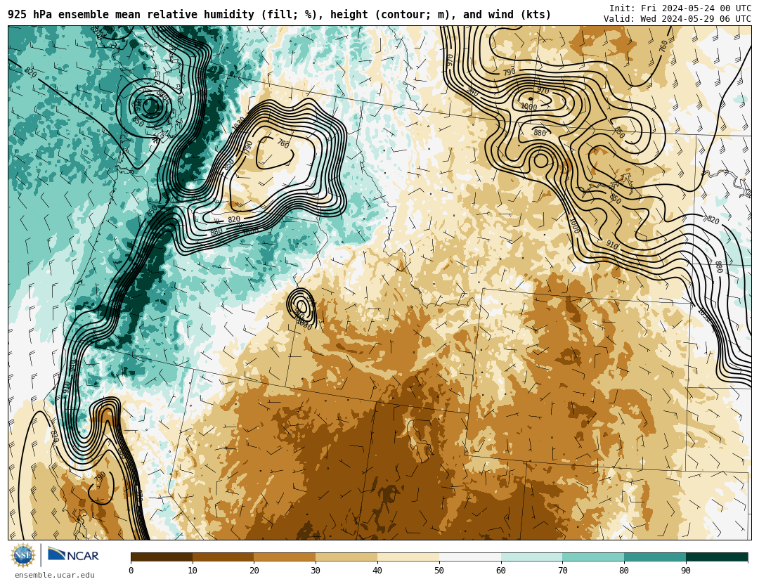Click the colorbar tick label 60
Image resolution: width=759 pixels, height=584 pixels.
click(x=501, y=571)
